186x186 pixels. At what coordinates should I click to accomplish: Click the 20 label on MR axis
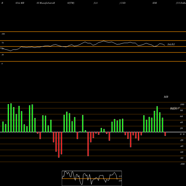tap(182, 128)
